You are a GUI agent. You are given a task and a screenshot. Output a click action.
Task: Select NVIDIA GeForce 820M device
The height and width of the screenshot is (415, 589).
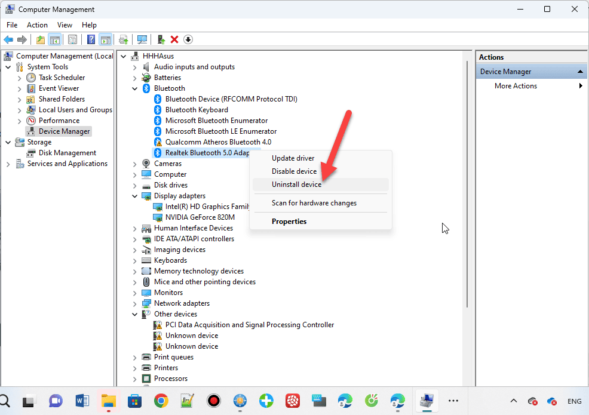200,217
